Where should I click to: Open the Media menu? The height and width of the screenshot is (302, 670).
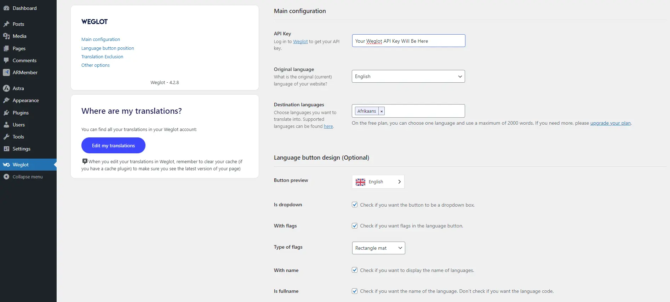click(x=28, y=36)
